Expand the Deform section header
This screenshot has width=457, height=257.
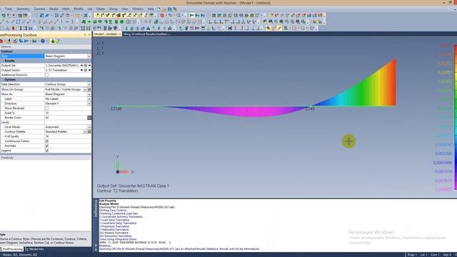click(x=46, y=46)
